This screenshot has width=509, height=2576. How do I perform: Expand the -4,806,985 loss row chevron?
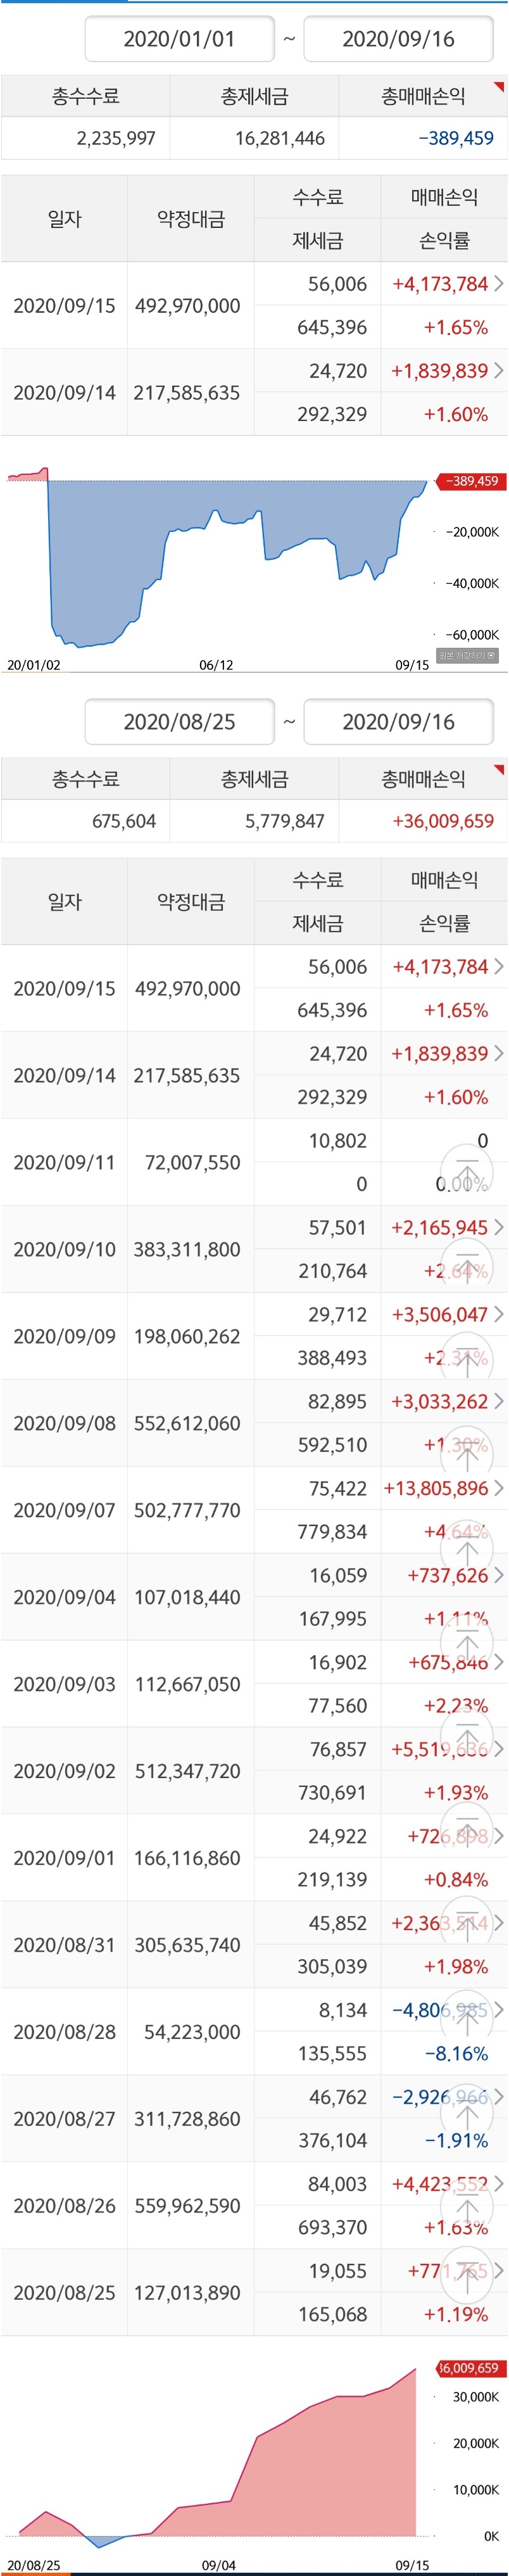click(499, 2009)
